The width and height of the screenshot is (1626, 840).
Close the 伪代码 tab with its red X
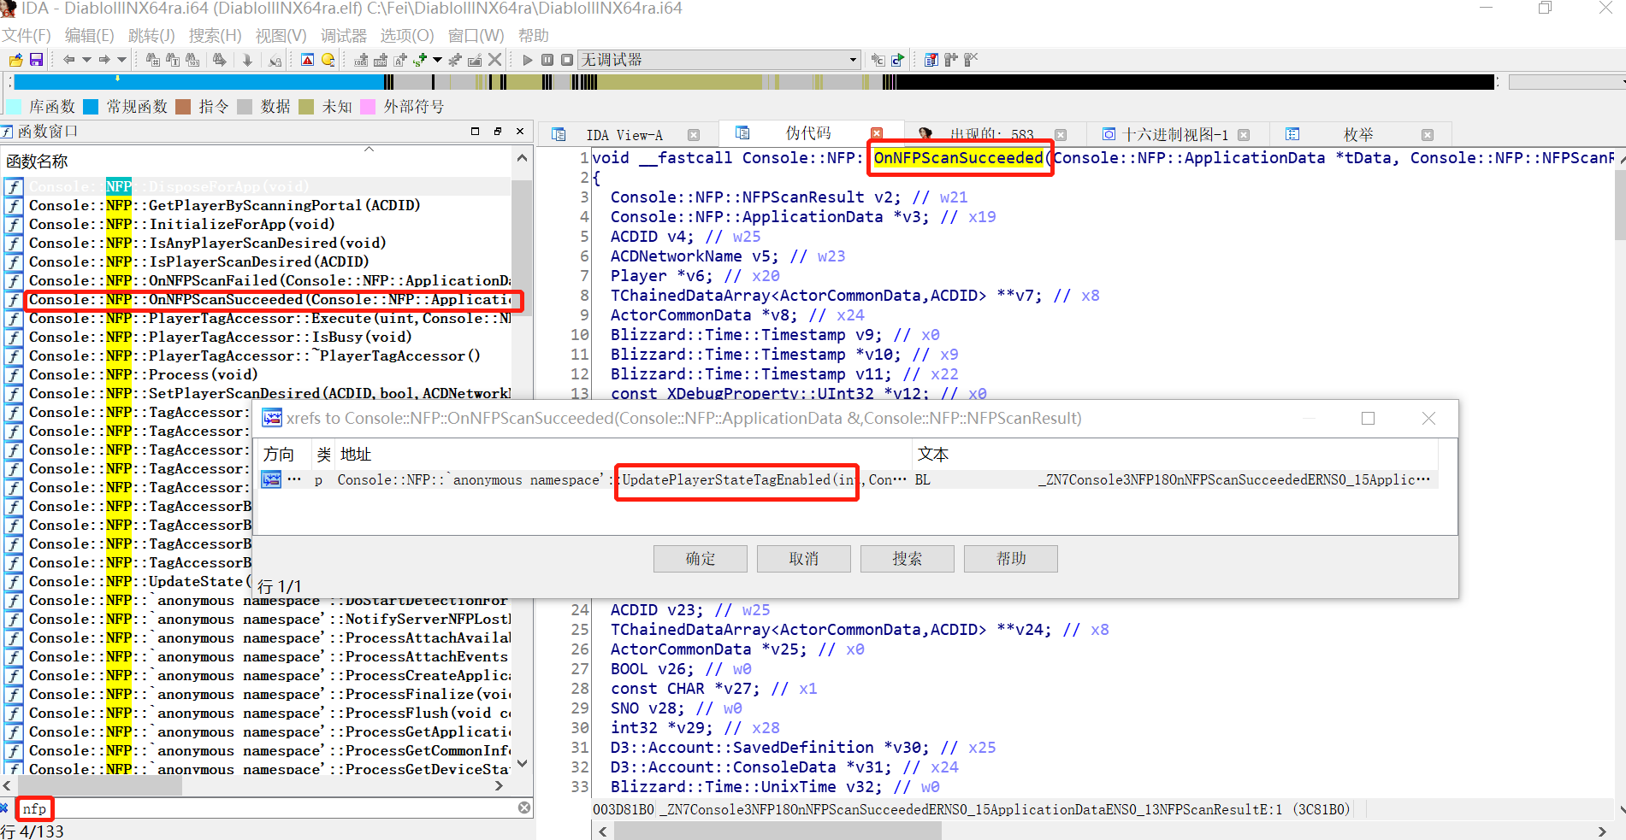tap(877, 133)
